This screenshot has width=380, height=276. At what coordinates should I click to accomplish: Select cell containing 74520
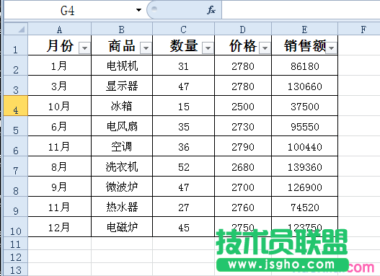click(x=304, y=207)
